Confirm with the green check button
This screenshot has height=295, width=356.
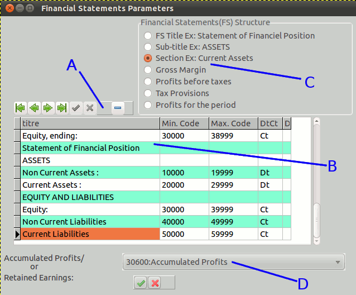click(140, 283)
